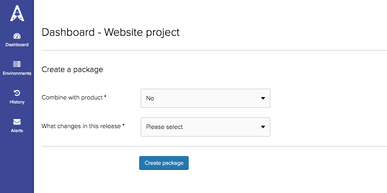Click the arrow on the 'No' dropdown

263,98
